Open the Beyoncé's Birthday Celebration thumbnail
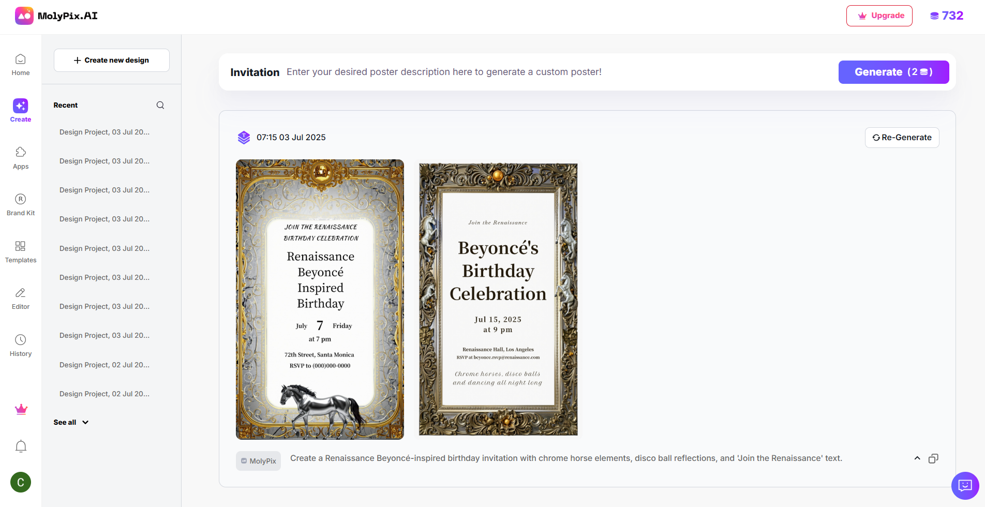Image resolution: width=985 pixels, height=507 pixels. tap(498, 300)
